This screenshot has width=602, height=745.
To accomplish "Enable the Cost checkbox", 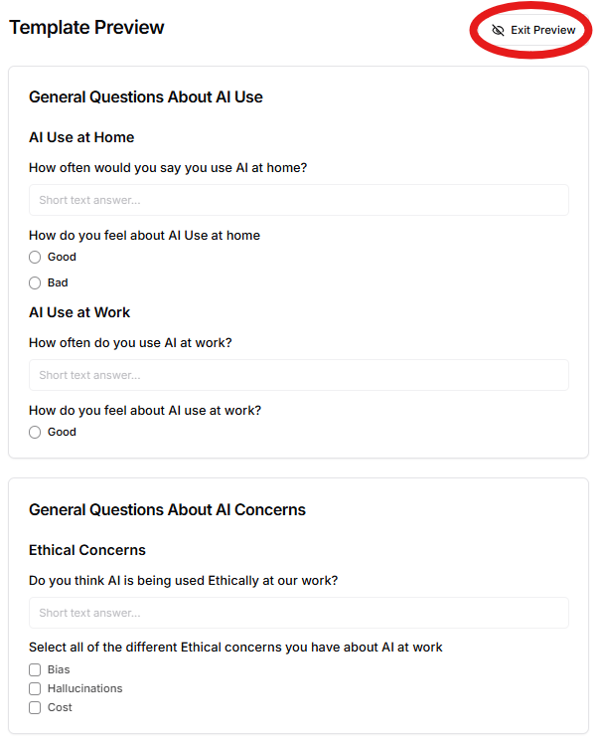I will coord(35,708).
